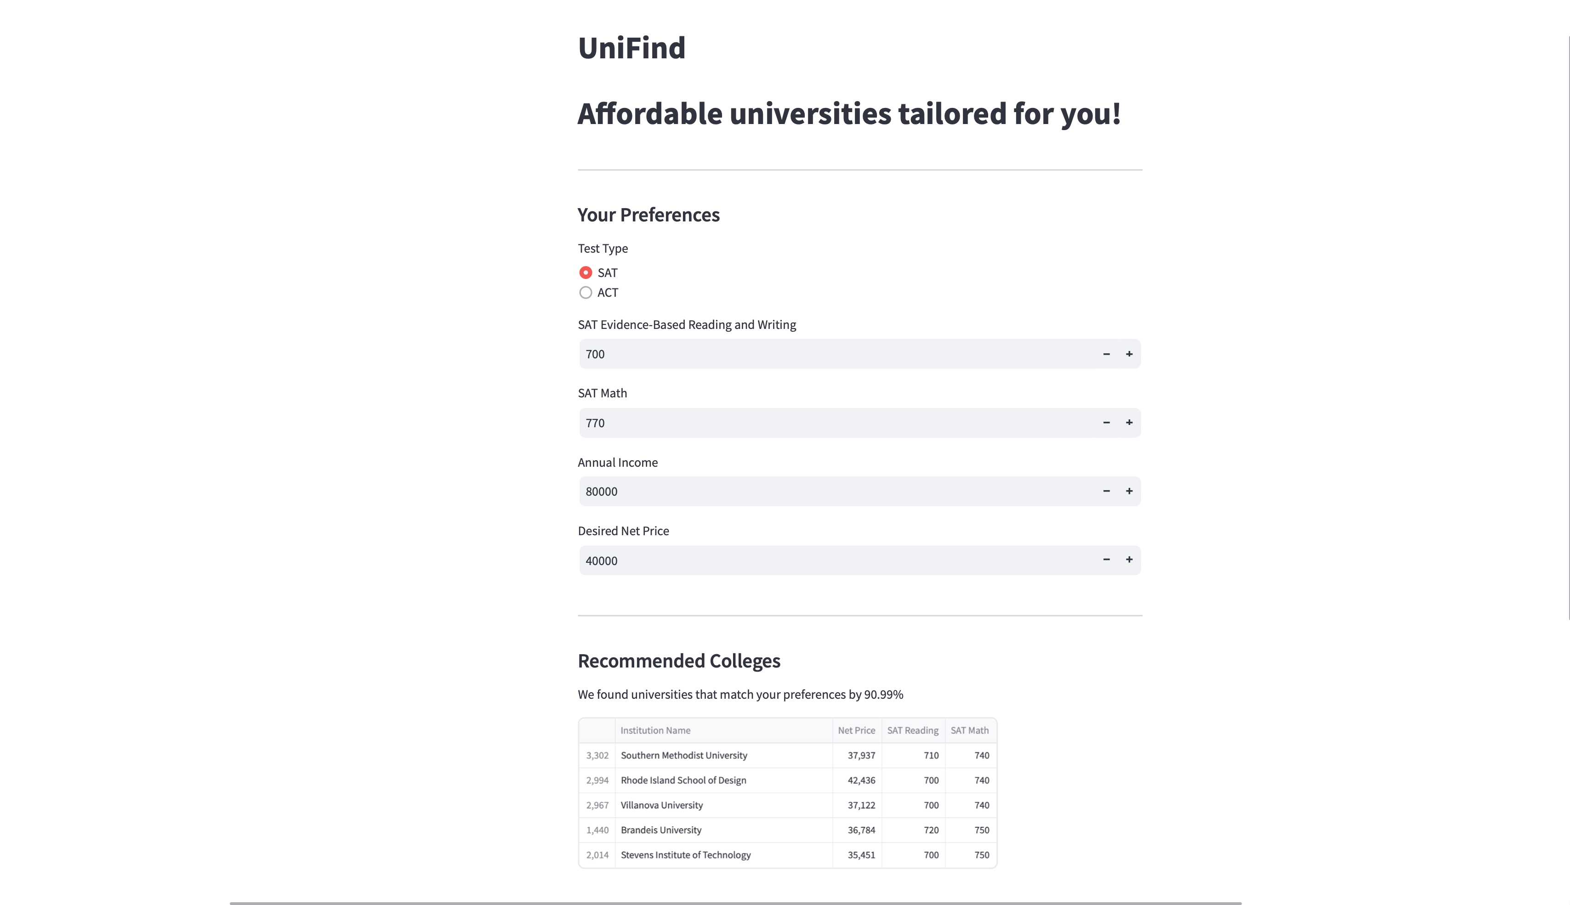
Task: Choose ACT as test type
Action: (x=586, y=293)
